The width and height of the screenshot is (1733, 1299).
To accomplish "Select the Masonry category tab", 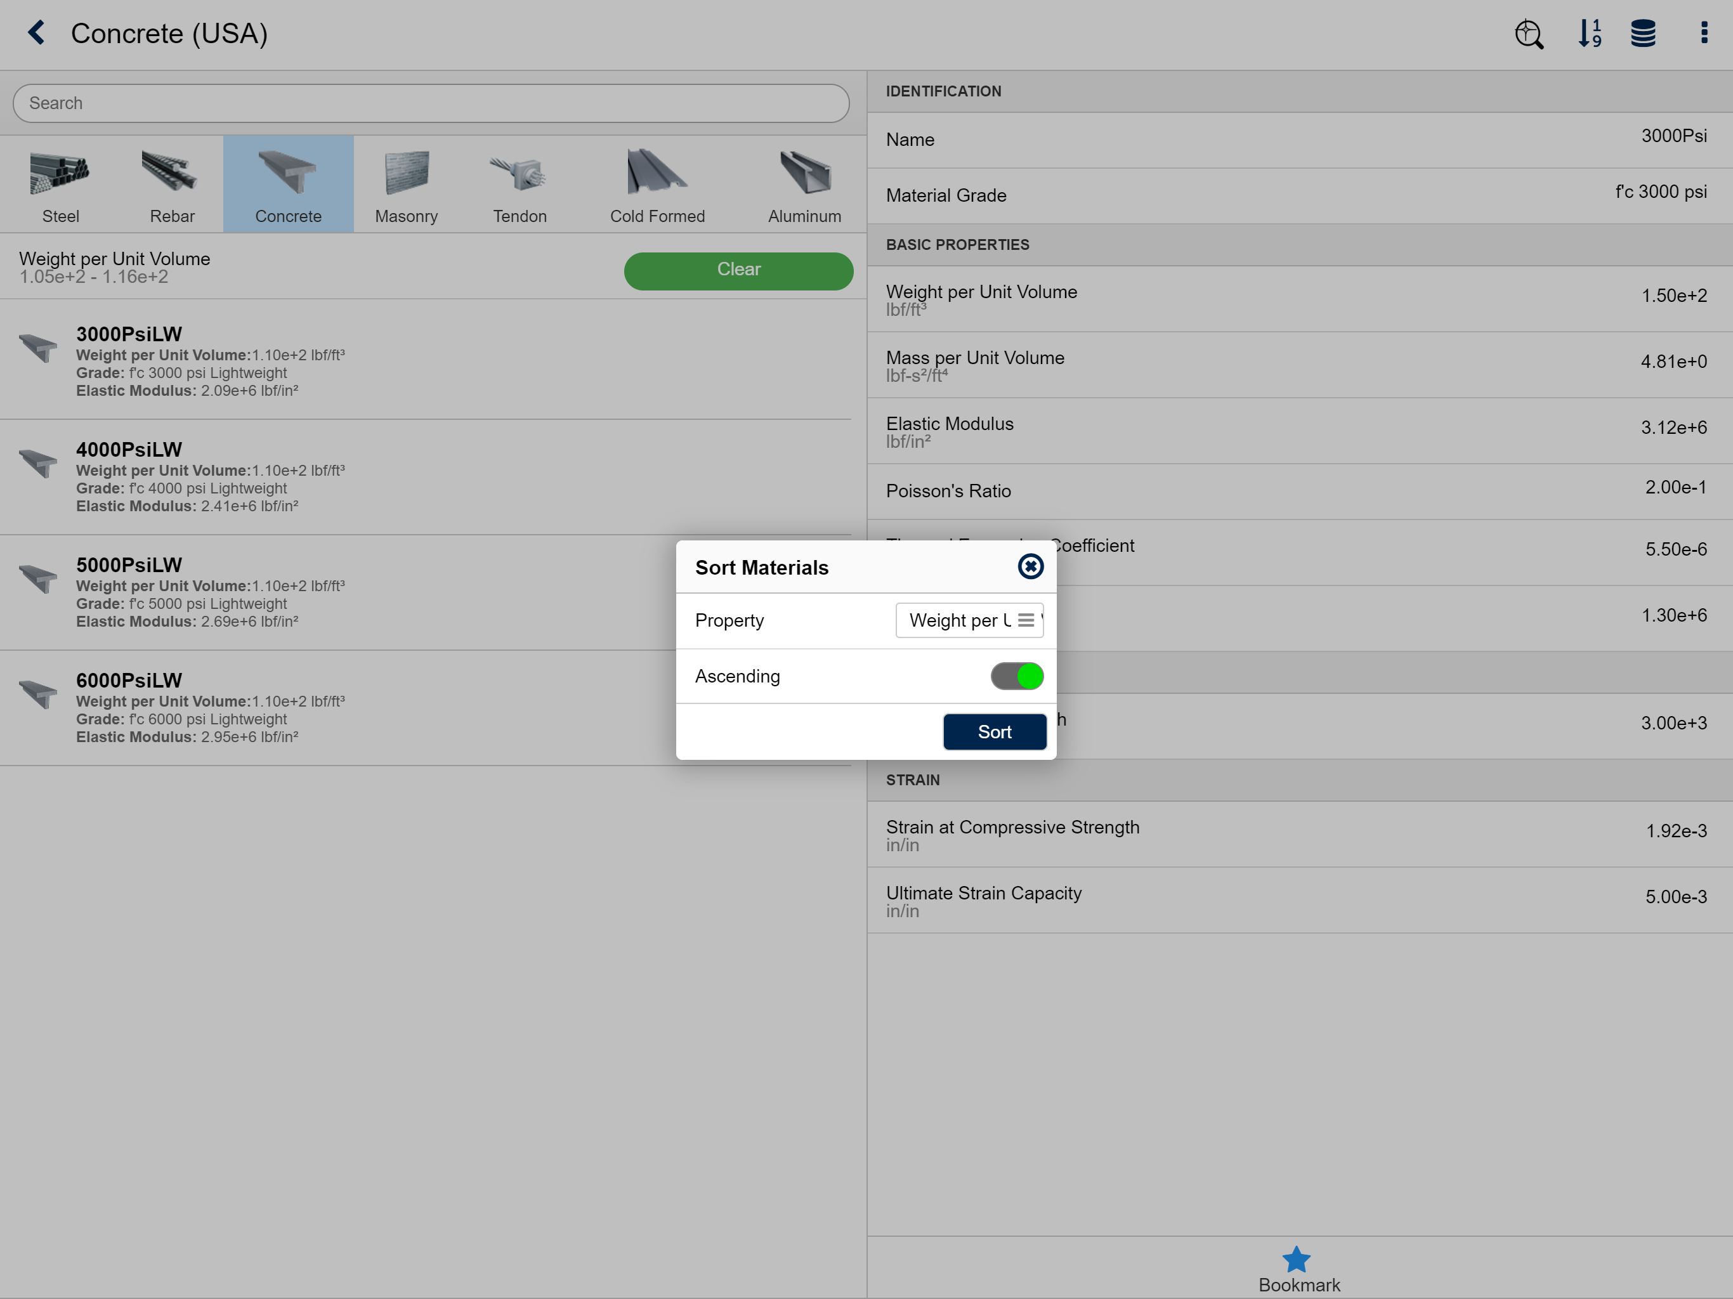I will coord(406,185).
